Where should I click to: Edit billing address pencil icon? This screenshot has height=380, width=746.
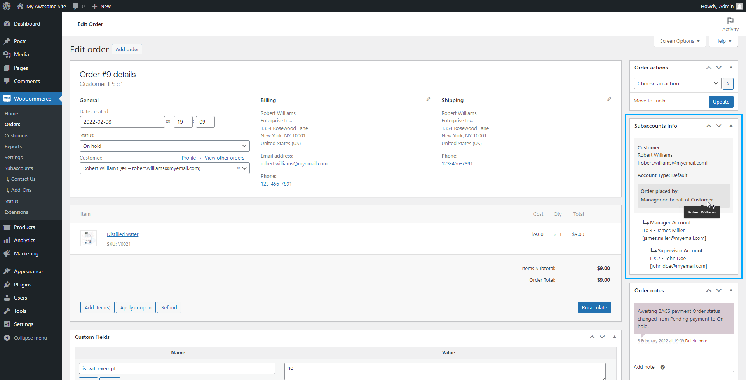point(428,99)
